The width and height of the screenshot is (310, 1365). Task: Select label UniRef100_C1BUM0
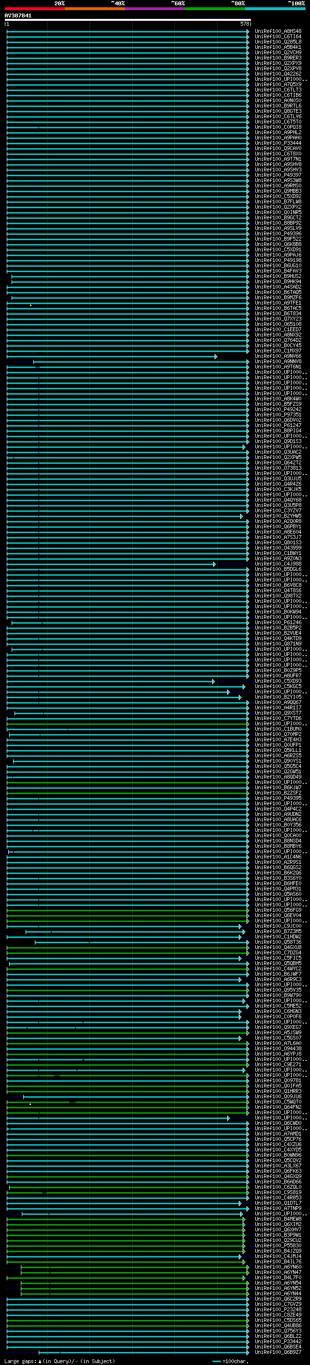[x=278, y=729]
